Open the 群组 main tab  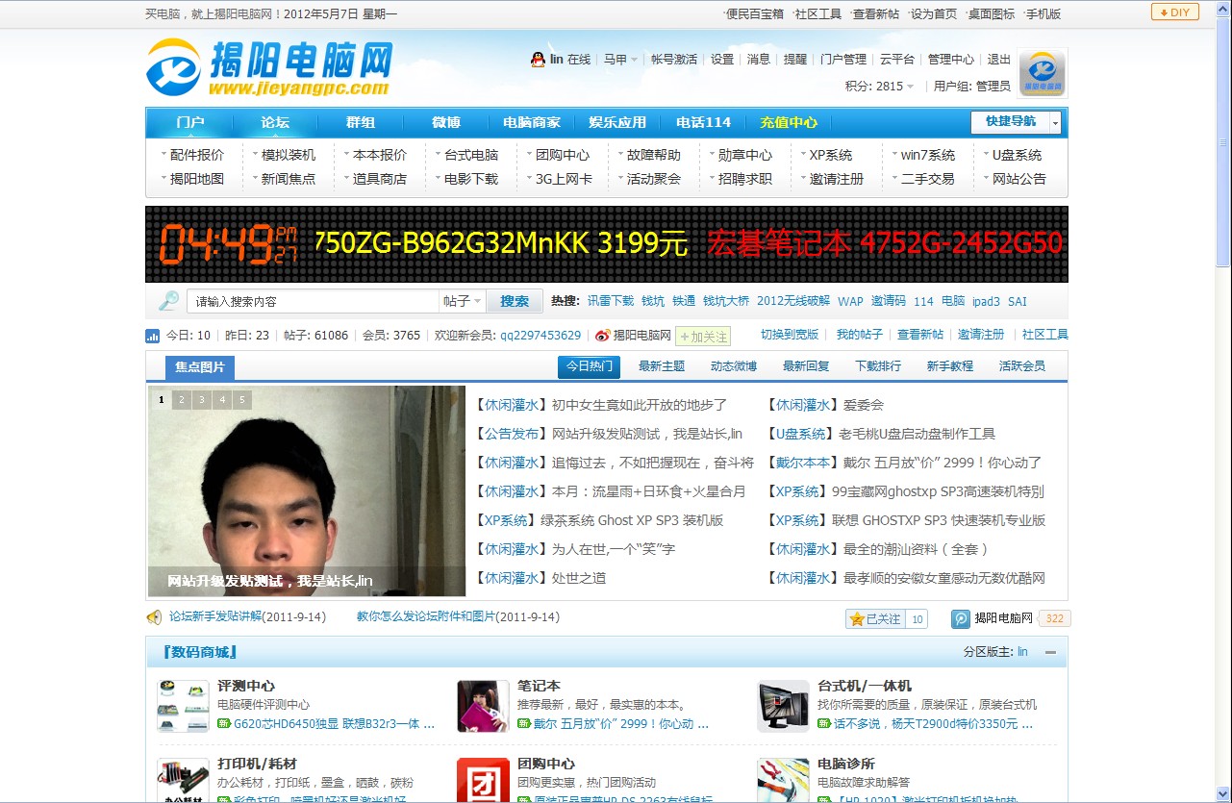(361, 123)
